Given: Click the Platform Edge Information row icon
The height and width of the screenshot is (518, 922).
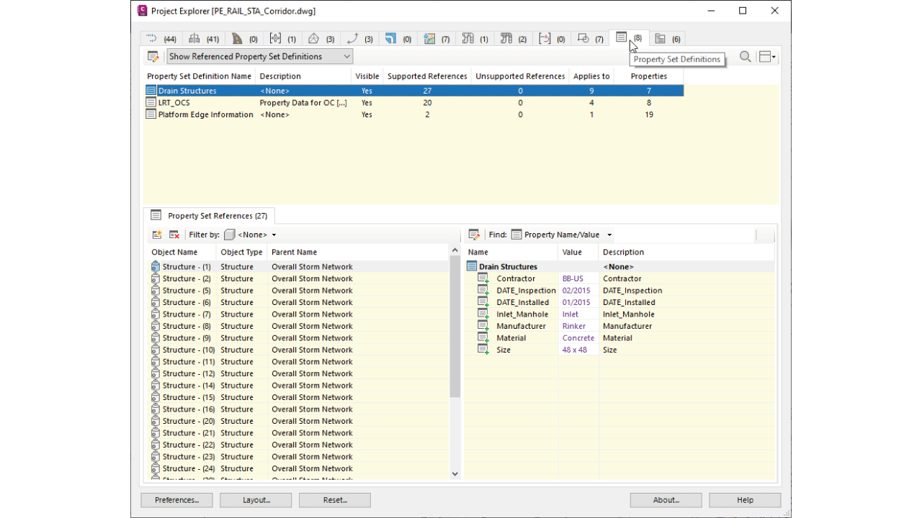Looking at the screenshot, I should point(151,114).
